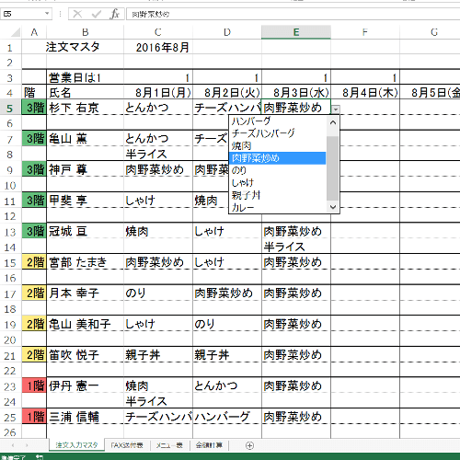Click the Insert Function fx icon
This screenshot has height=460, width=460.
[114, 14]
